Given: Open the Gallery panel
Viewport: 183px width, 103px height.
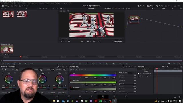Looking at the screenshot, I should point(5,6).
